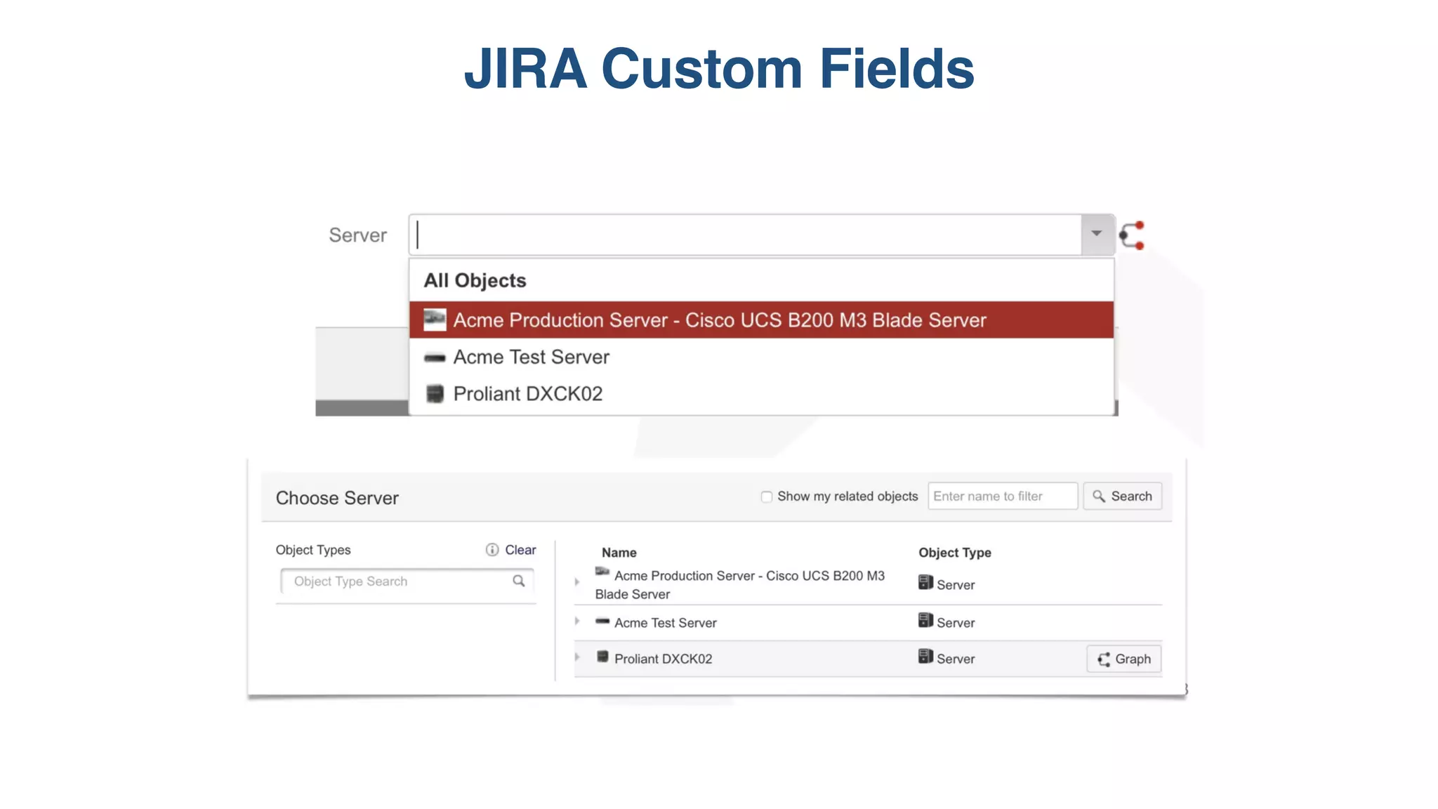The height and width of the screenshot is (809, 1438).
Task: Click Acme Test Server name in table
Action: (x=665, y=623)
